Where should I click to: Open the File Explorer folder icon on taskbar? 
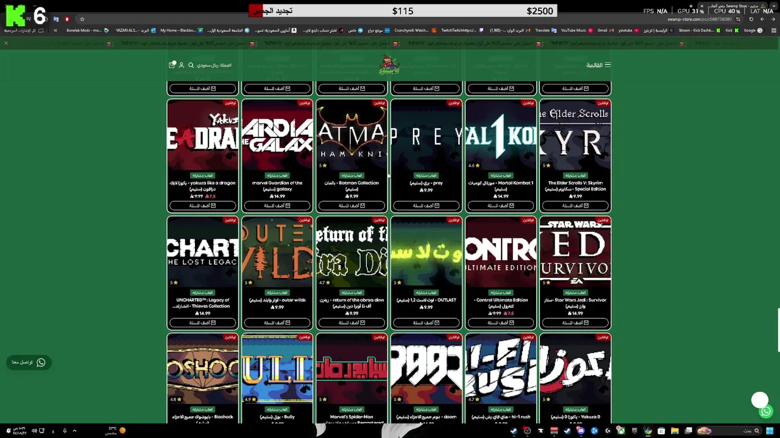point(675,431)
